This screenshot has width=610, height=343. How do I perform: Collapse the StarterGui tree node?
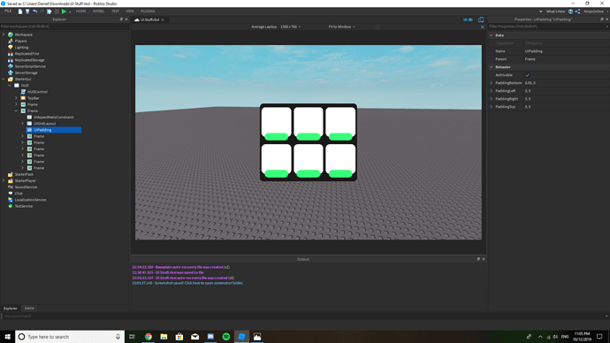coord(4,79)
